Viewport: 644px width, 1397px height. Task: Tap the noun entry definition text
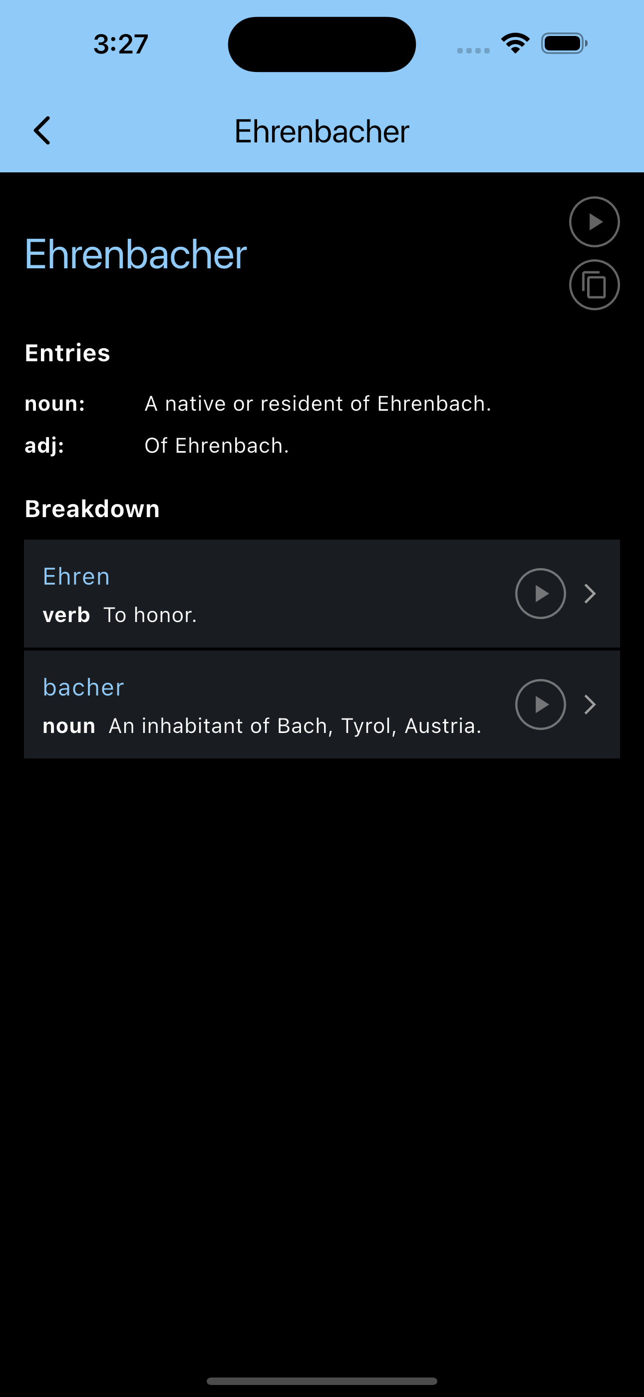pos(318,404)
